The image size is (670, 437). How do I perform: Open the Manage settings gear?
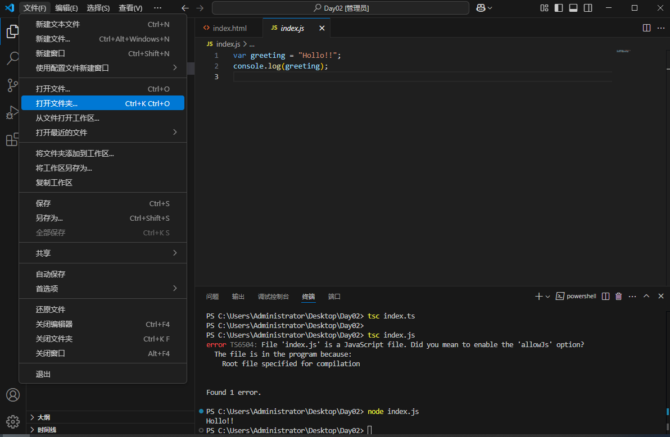[x=12, y=422]
